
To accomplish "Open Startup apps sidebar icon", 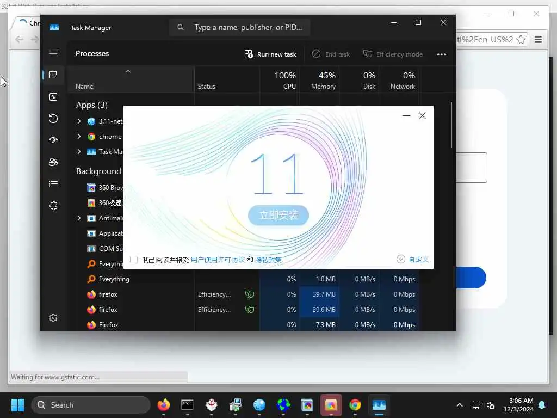I will point(53,140).
